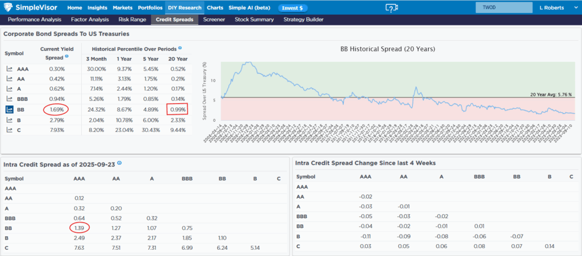
Task: Open the L Roberts account menu
Action: point(552,8)
